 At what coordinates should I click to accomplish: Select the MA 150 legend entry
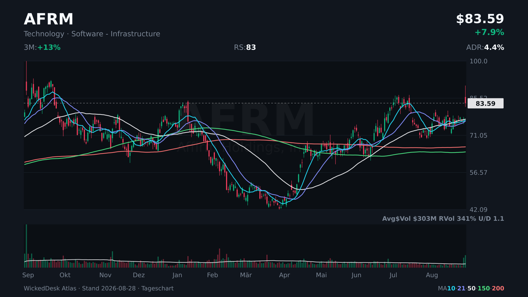pos(483,288)
